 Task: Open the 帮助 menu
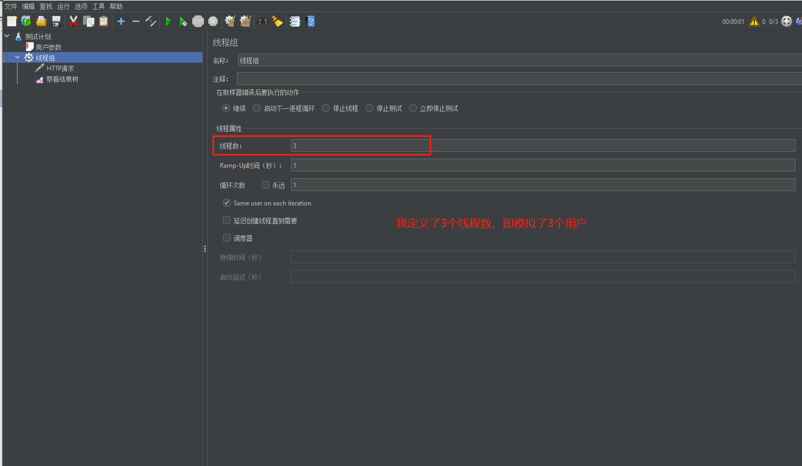[116, 6]
